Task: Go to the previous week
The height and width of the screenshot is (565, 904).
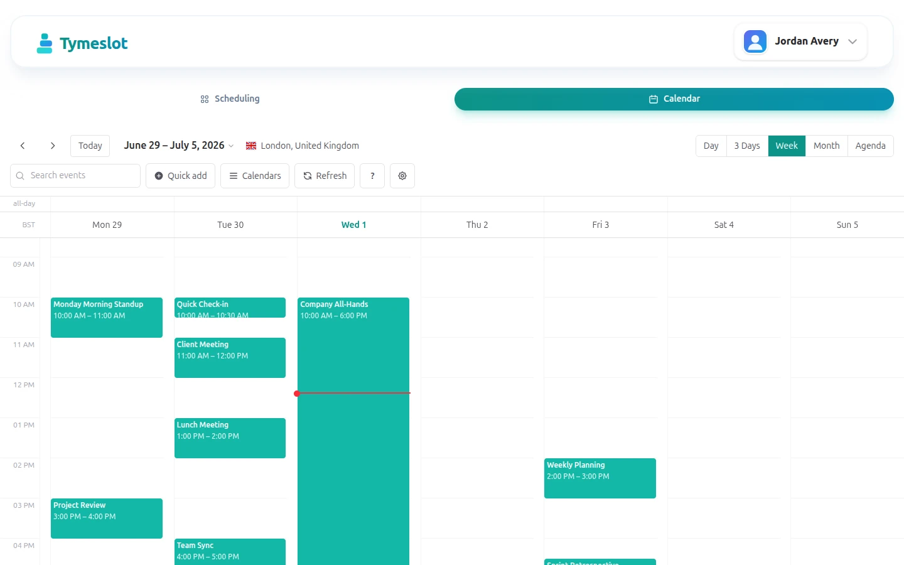Action: coord(23,146)
